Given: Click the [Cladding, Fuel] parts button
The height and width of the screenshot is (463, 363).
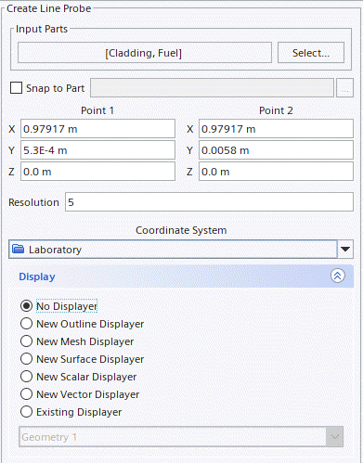Looking at the screenshot, I should (145, 53).
